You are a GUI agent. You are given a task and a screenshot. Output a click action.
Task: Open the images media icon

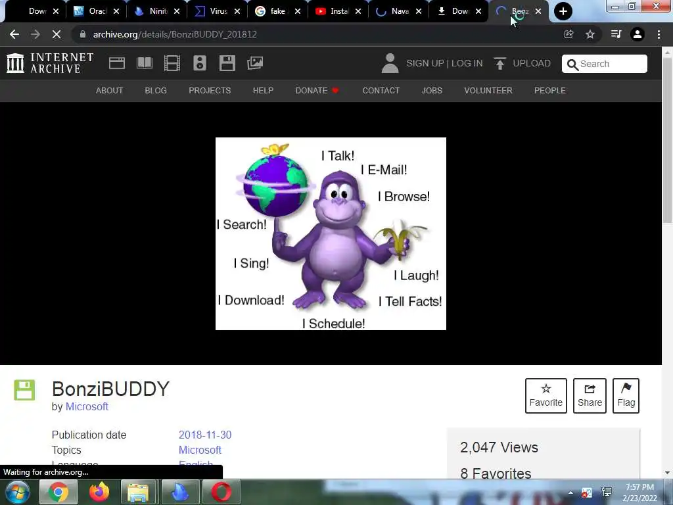click(255, 63)
